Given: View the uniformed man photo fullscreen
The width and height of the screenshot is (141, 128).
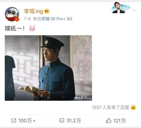Looking at the screenshot, I should coord(48,68).
